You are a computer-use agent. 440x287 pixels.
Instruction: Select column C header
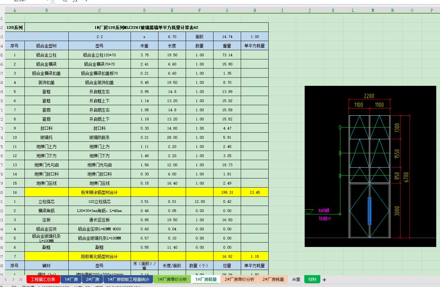pyautogui.click(x=100, y=11)
